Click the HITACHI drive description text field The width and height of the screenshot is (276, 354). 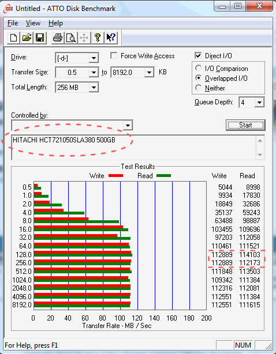pyautogui.click(x=134, y=148)
